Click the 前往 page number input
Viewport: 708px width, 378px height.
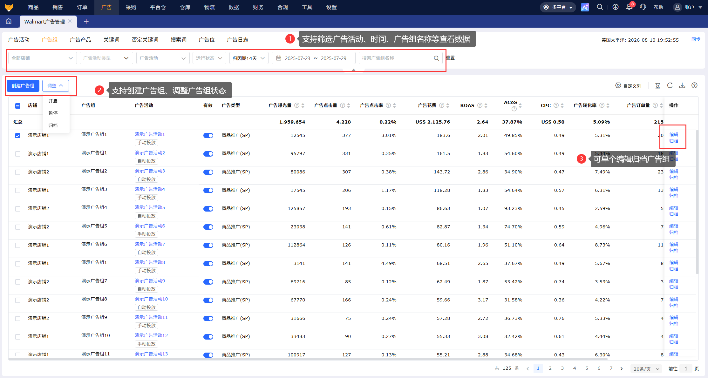click(686, 369)
